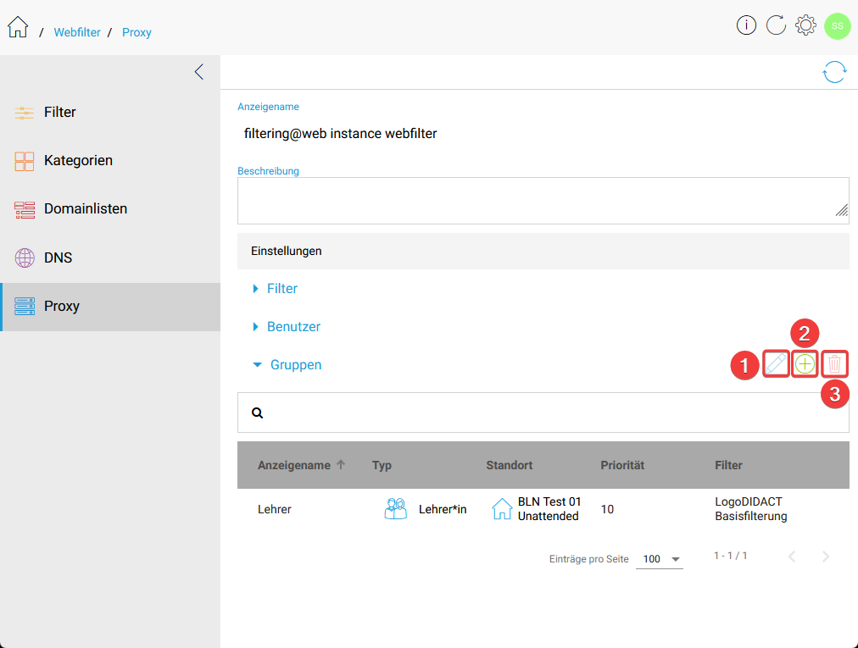The image size is (858, 648).
Task: Click the Beschreibung resize handle
Action: tap(842, 210)
